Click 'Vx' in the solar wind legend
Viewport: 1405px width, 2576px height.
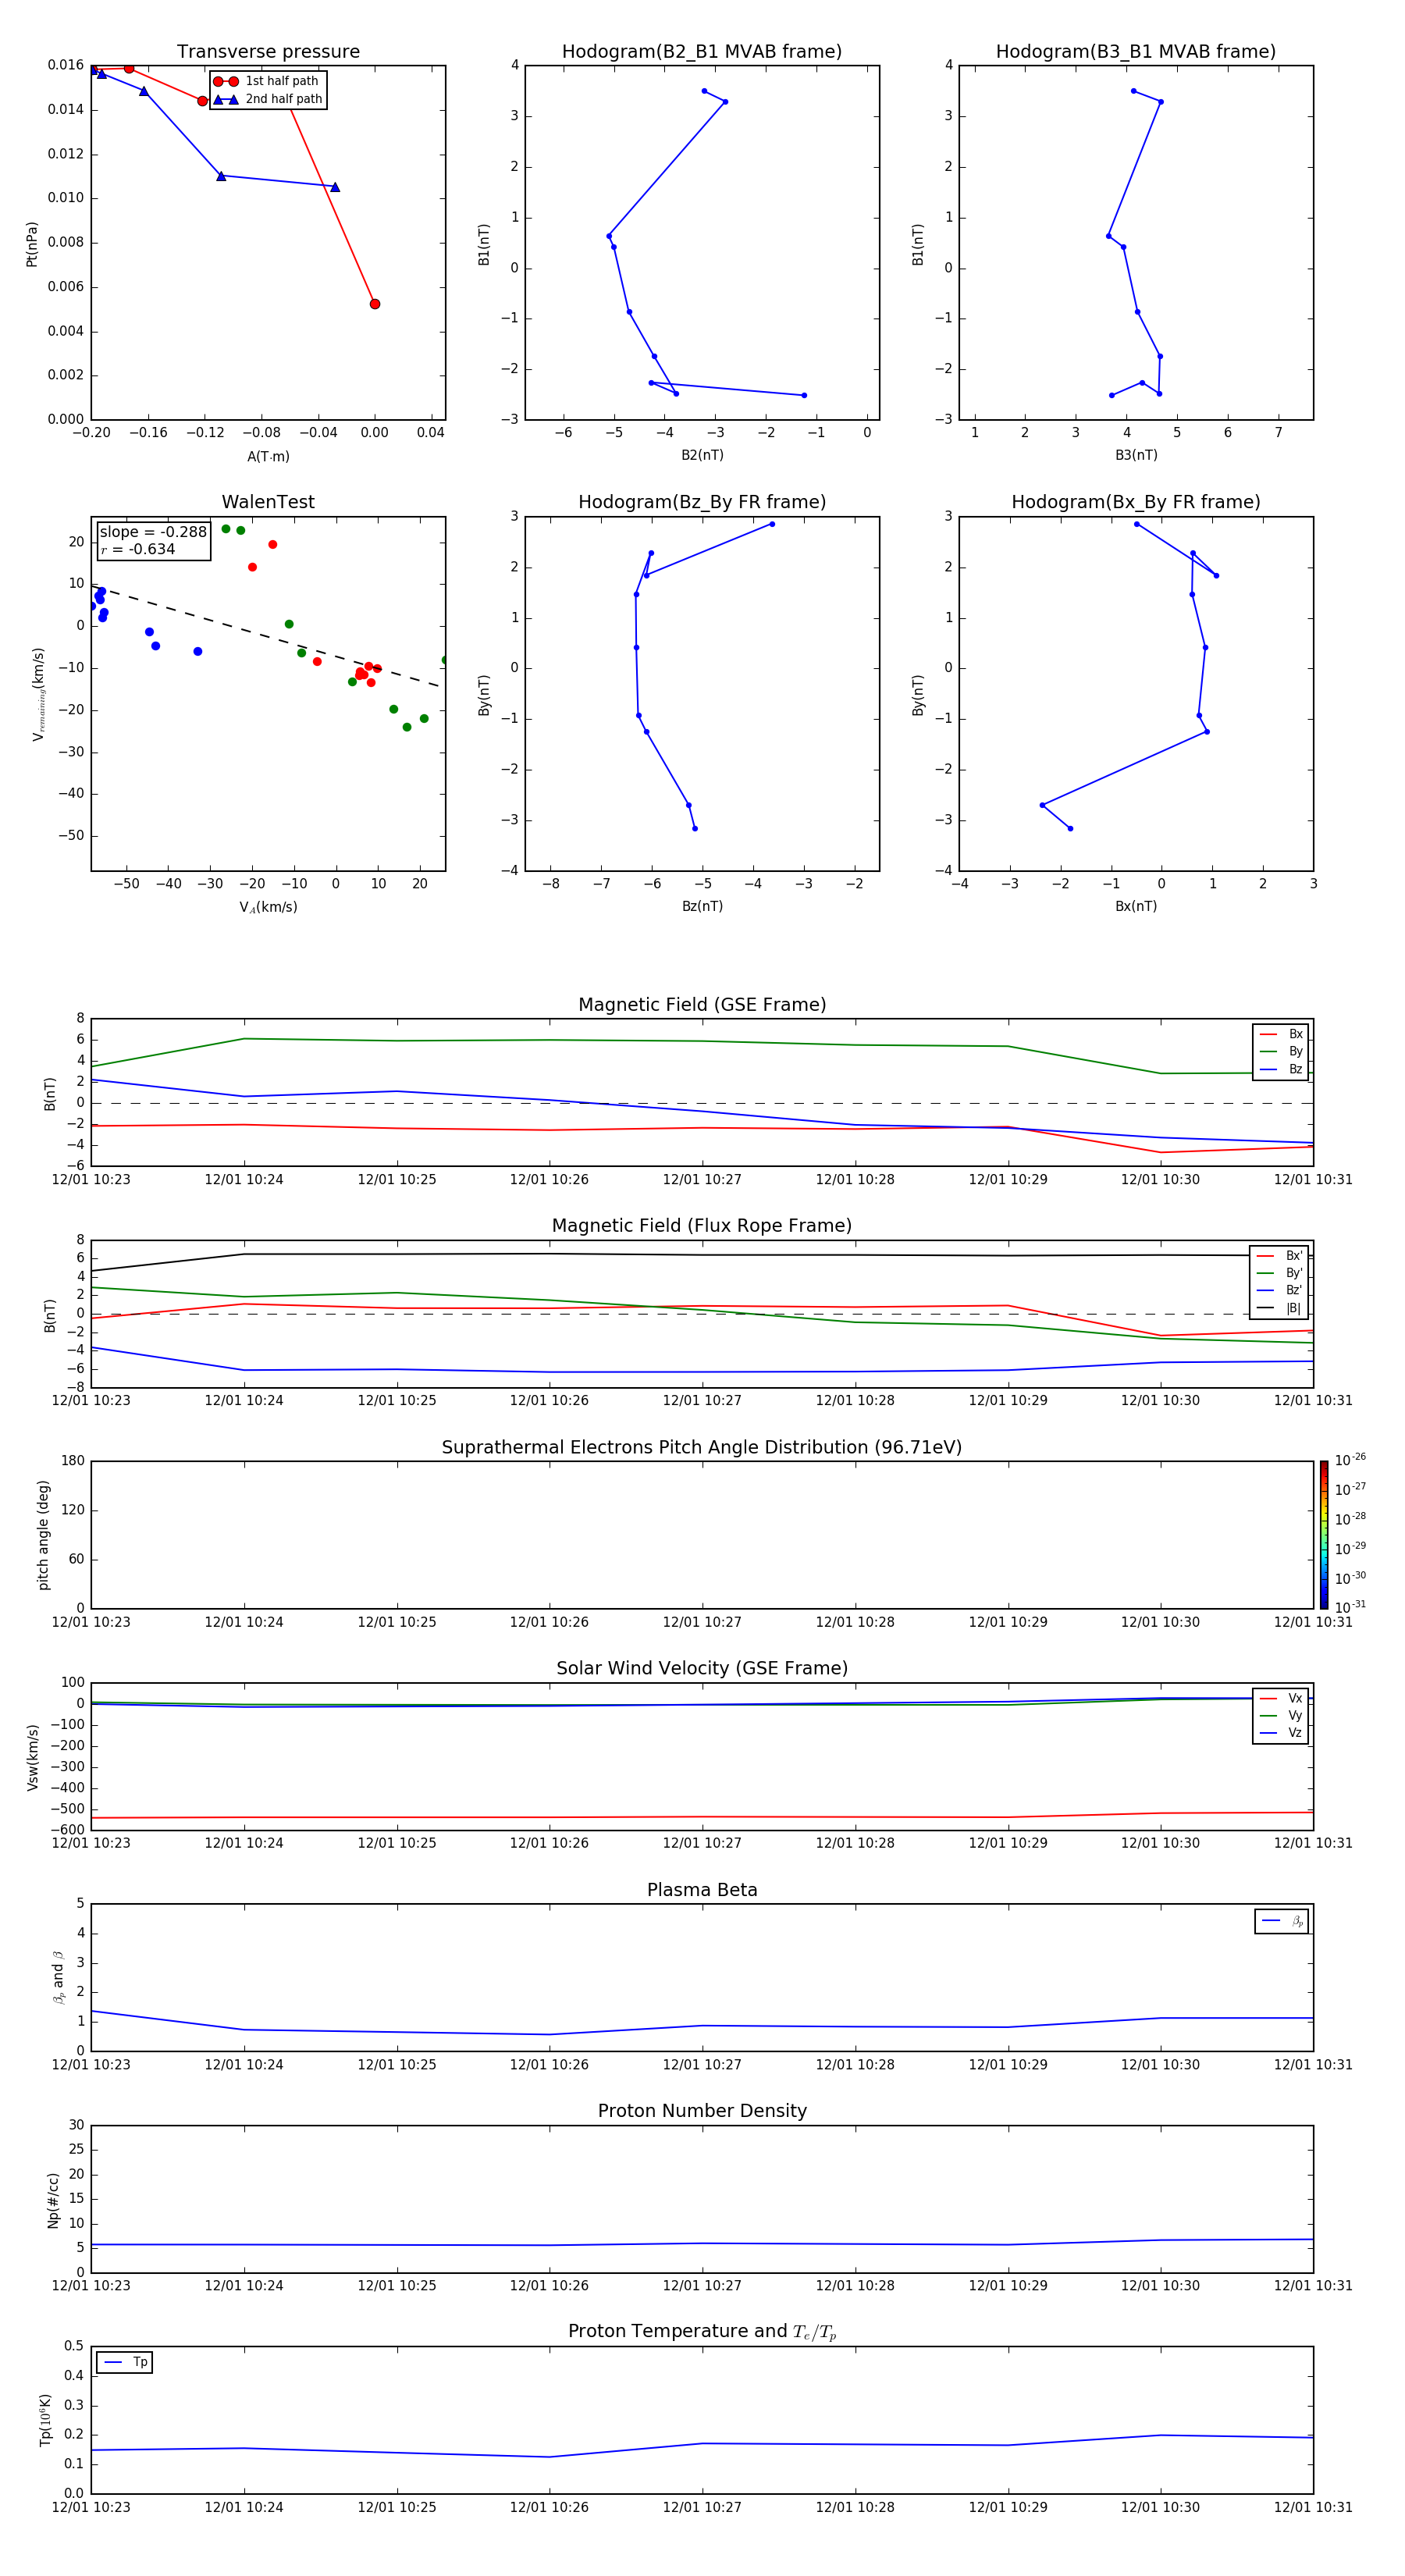(1281, 1699)
